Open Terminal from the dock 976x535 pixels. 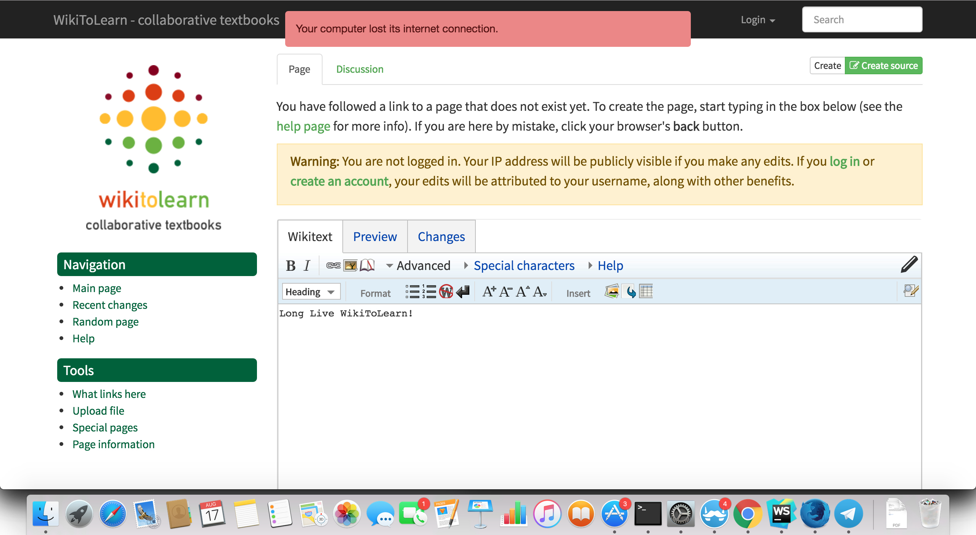click(647, 514)
